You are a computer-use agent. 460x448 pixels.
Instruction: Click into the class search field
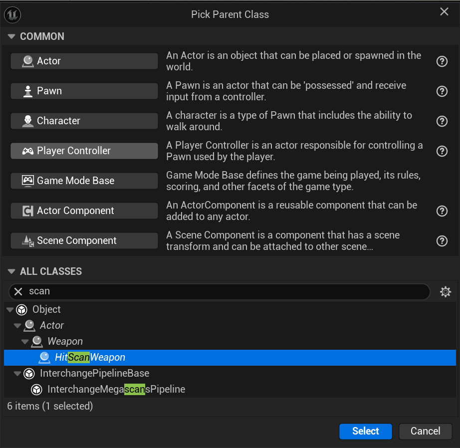(x=225, y=291)
